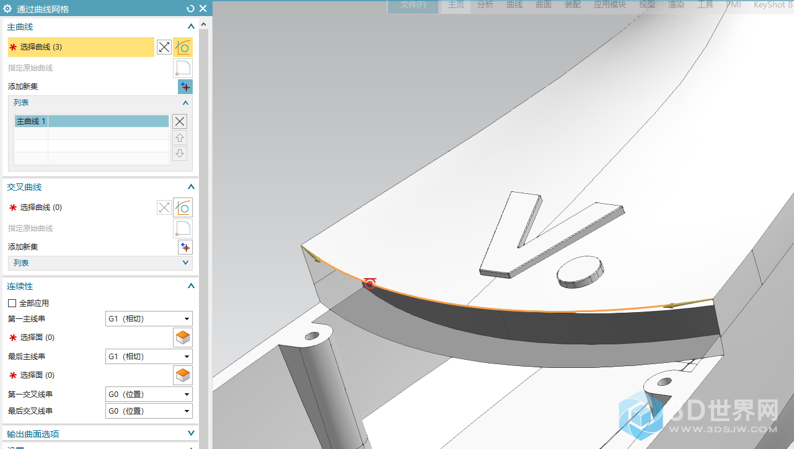The width and height of the screenshot is (794, 449).
Task: Open 最后主线串 continuity dropdown
Action: pos(149,357)
